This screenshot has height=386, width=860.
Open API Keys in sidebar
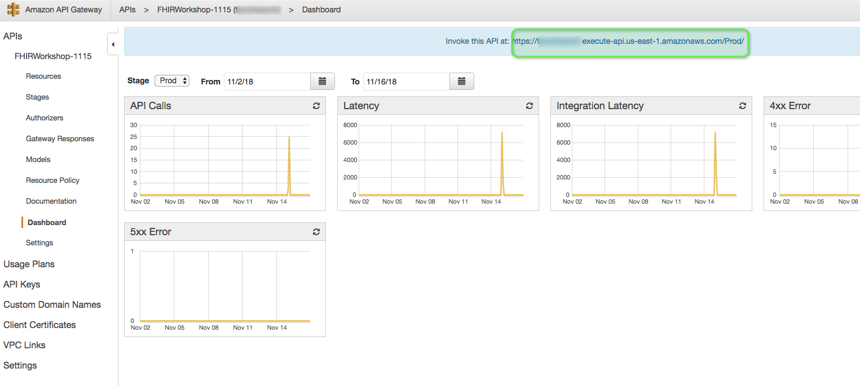point(22,284)
